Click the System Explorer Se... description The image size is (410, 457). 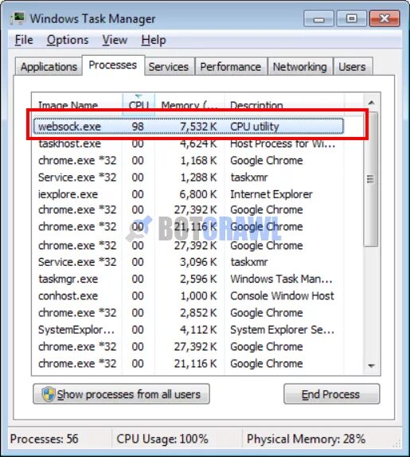tap(283, 330)
